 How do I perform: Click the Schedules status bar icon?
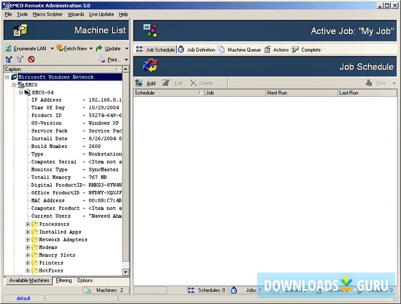191,290
